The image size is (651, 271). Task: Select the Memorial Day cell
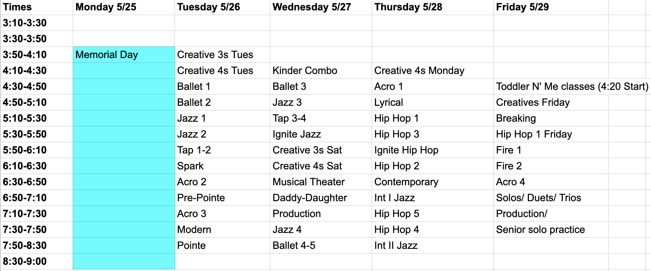pos(123,55)
